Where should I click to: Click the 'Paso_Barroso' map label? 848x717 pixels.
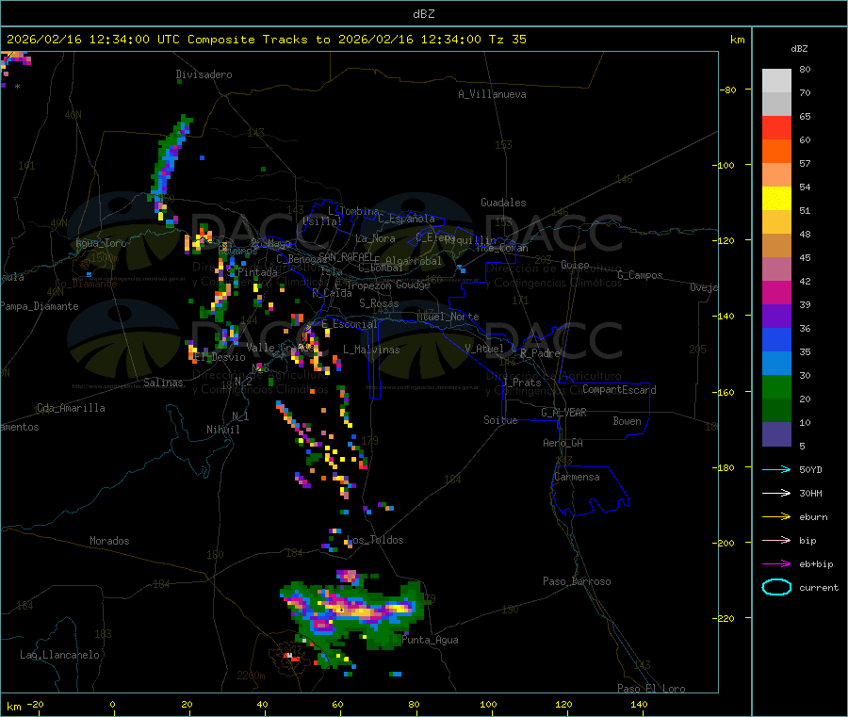coord(577,581)
